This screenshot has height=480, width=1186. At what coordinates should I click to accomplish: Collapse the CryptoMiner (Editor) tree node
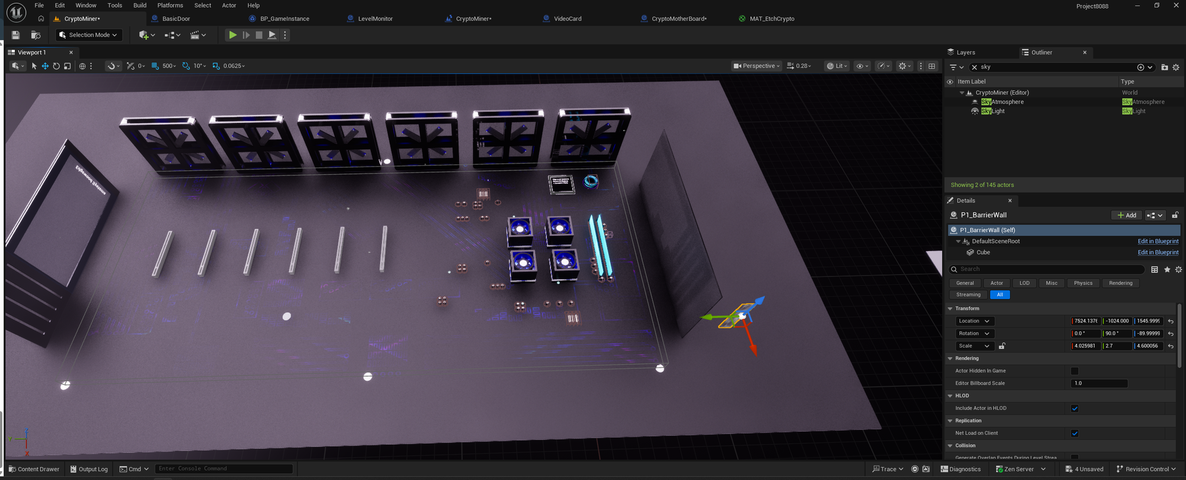point(962,92)
